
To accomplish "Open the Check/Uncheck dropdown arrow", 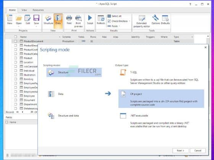I will [130, 21].
